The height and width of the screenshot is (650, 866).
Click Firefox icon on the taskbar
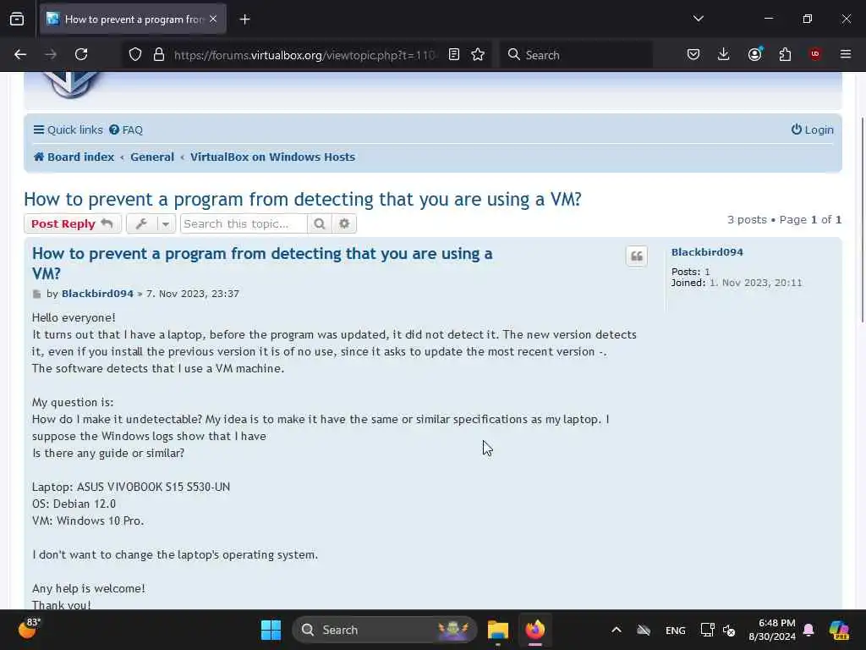tap(534, 630)
